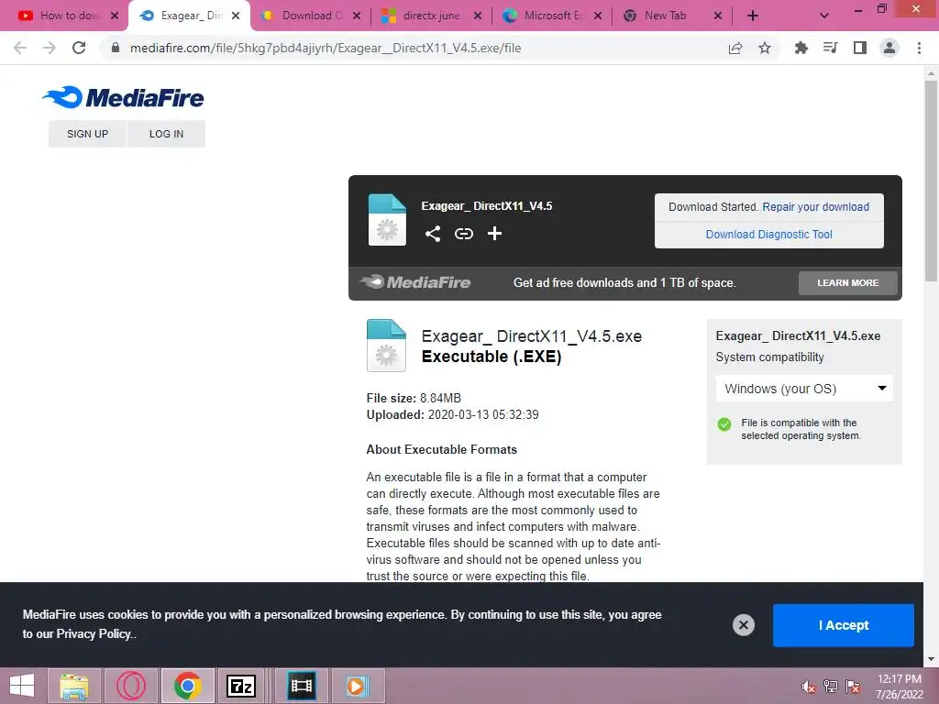Click the plus icon to add file to account
Screen dimensions: 939x704
[x=494, y=234]
